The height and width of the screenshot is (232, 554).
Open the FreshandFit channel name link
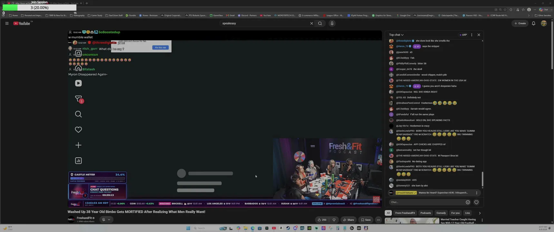pos(84,218)
